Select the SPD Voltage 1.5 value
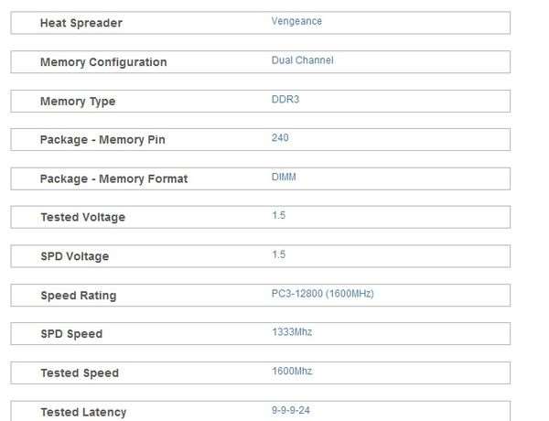 279,254
